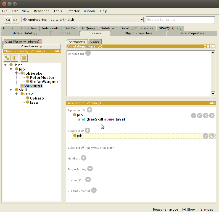Select the StefanWagner class in hierarchy

tap(44, 82)
